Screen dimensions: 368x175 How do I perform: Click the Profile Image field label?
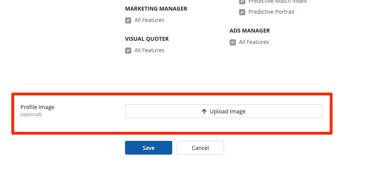[37, 107]
